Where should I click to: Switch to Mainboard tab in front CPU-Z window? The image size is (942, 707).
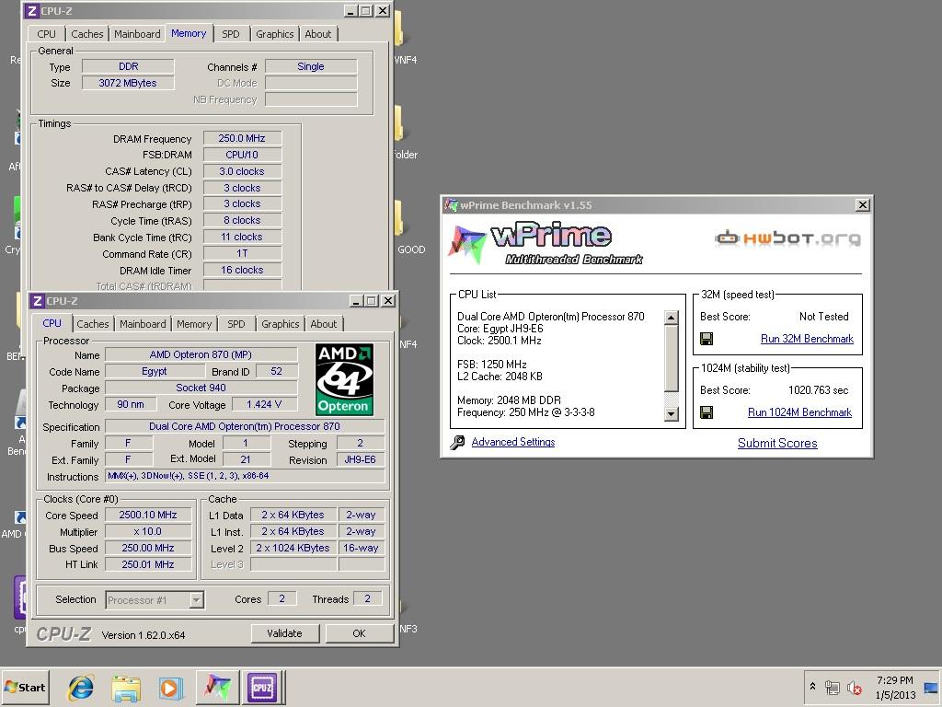pyautogui.click(x=143, y=324)
